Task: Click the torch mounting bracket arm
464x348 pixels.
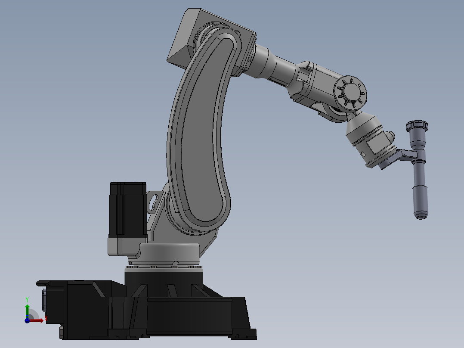Action: [405, 154]
